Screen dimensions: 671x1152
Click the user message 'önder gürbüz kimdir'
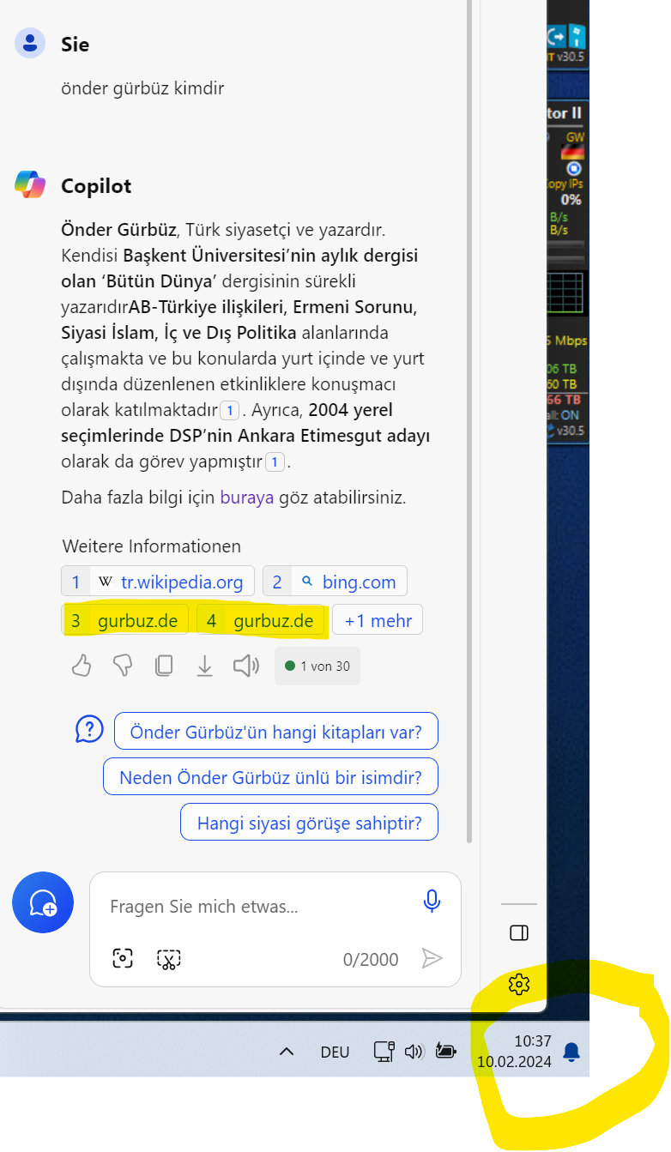[x=142, y=87]
